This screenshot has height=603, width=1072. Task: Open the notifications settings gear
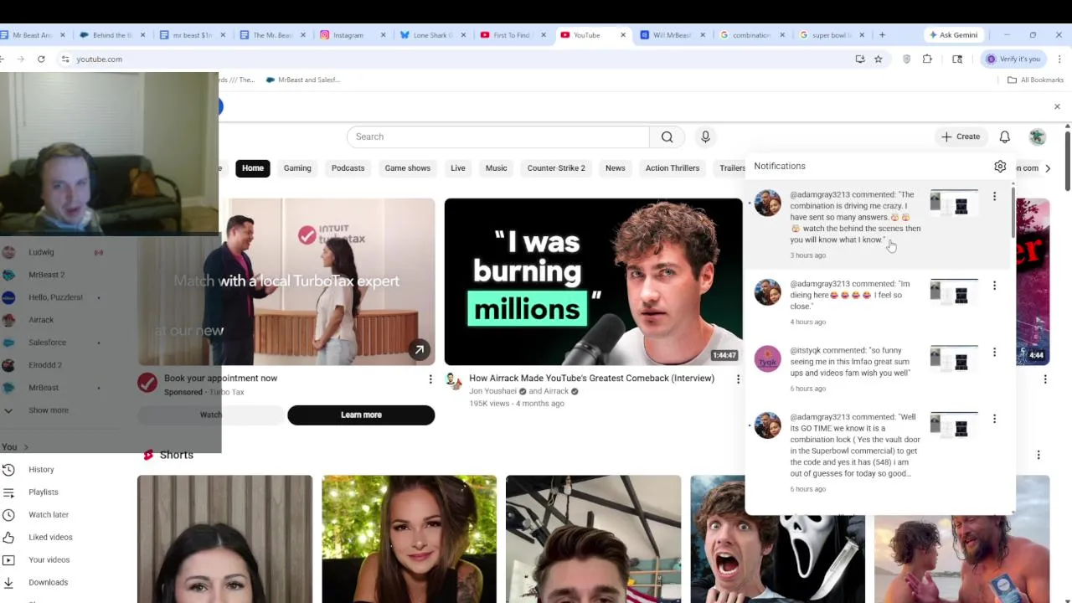(1000, 167)
